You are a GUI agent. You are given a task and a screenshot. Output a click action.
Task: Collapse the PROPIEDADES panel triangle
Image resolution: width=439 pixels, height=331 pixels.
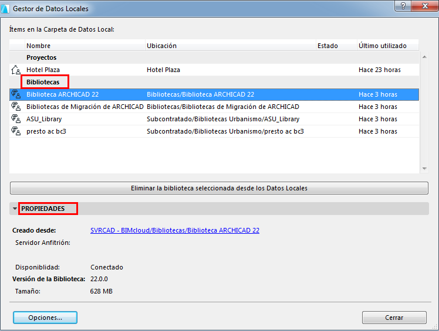point(15,209)
